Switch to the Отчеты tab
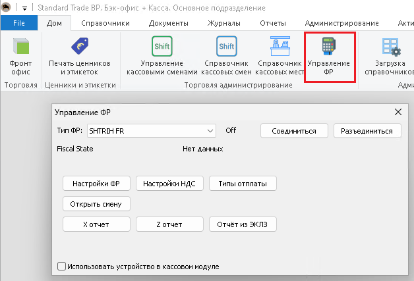The image size is (414, 281). (x=273, y=23)
